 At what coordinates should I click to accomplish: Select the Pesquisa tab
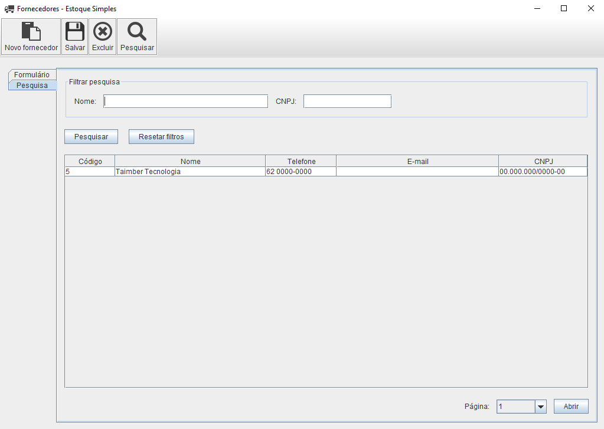click(x=32, y=86)
